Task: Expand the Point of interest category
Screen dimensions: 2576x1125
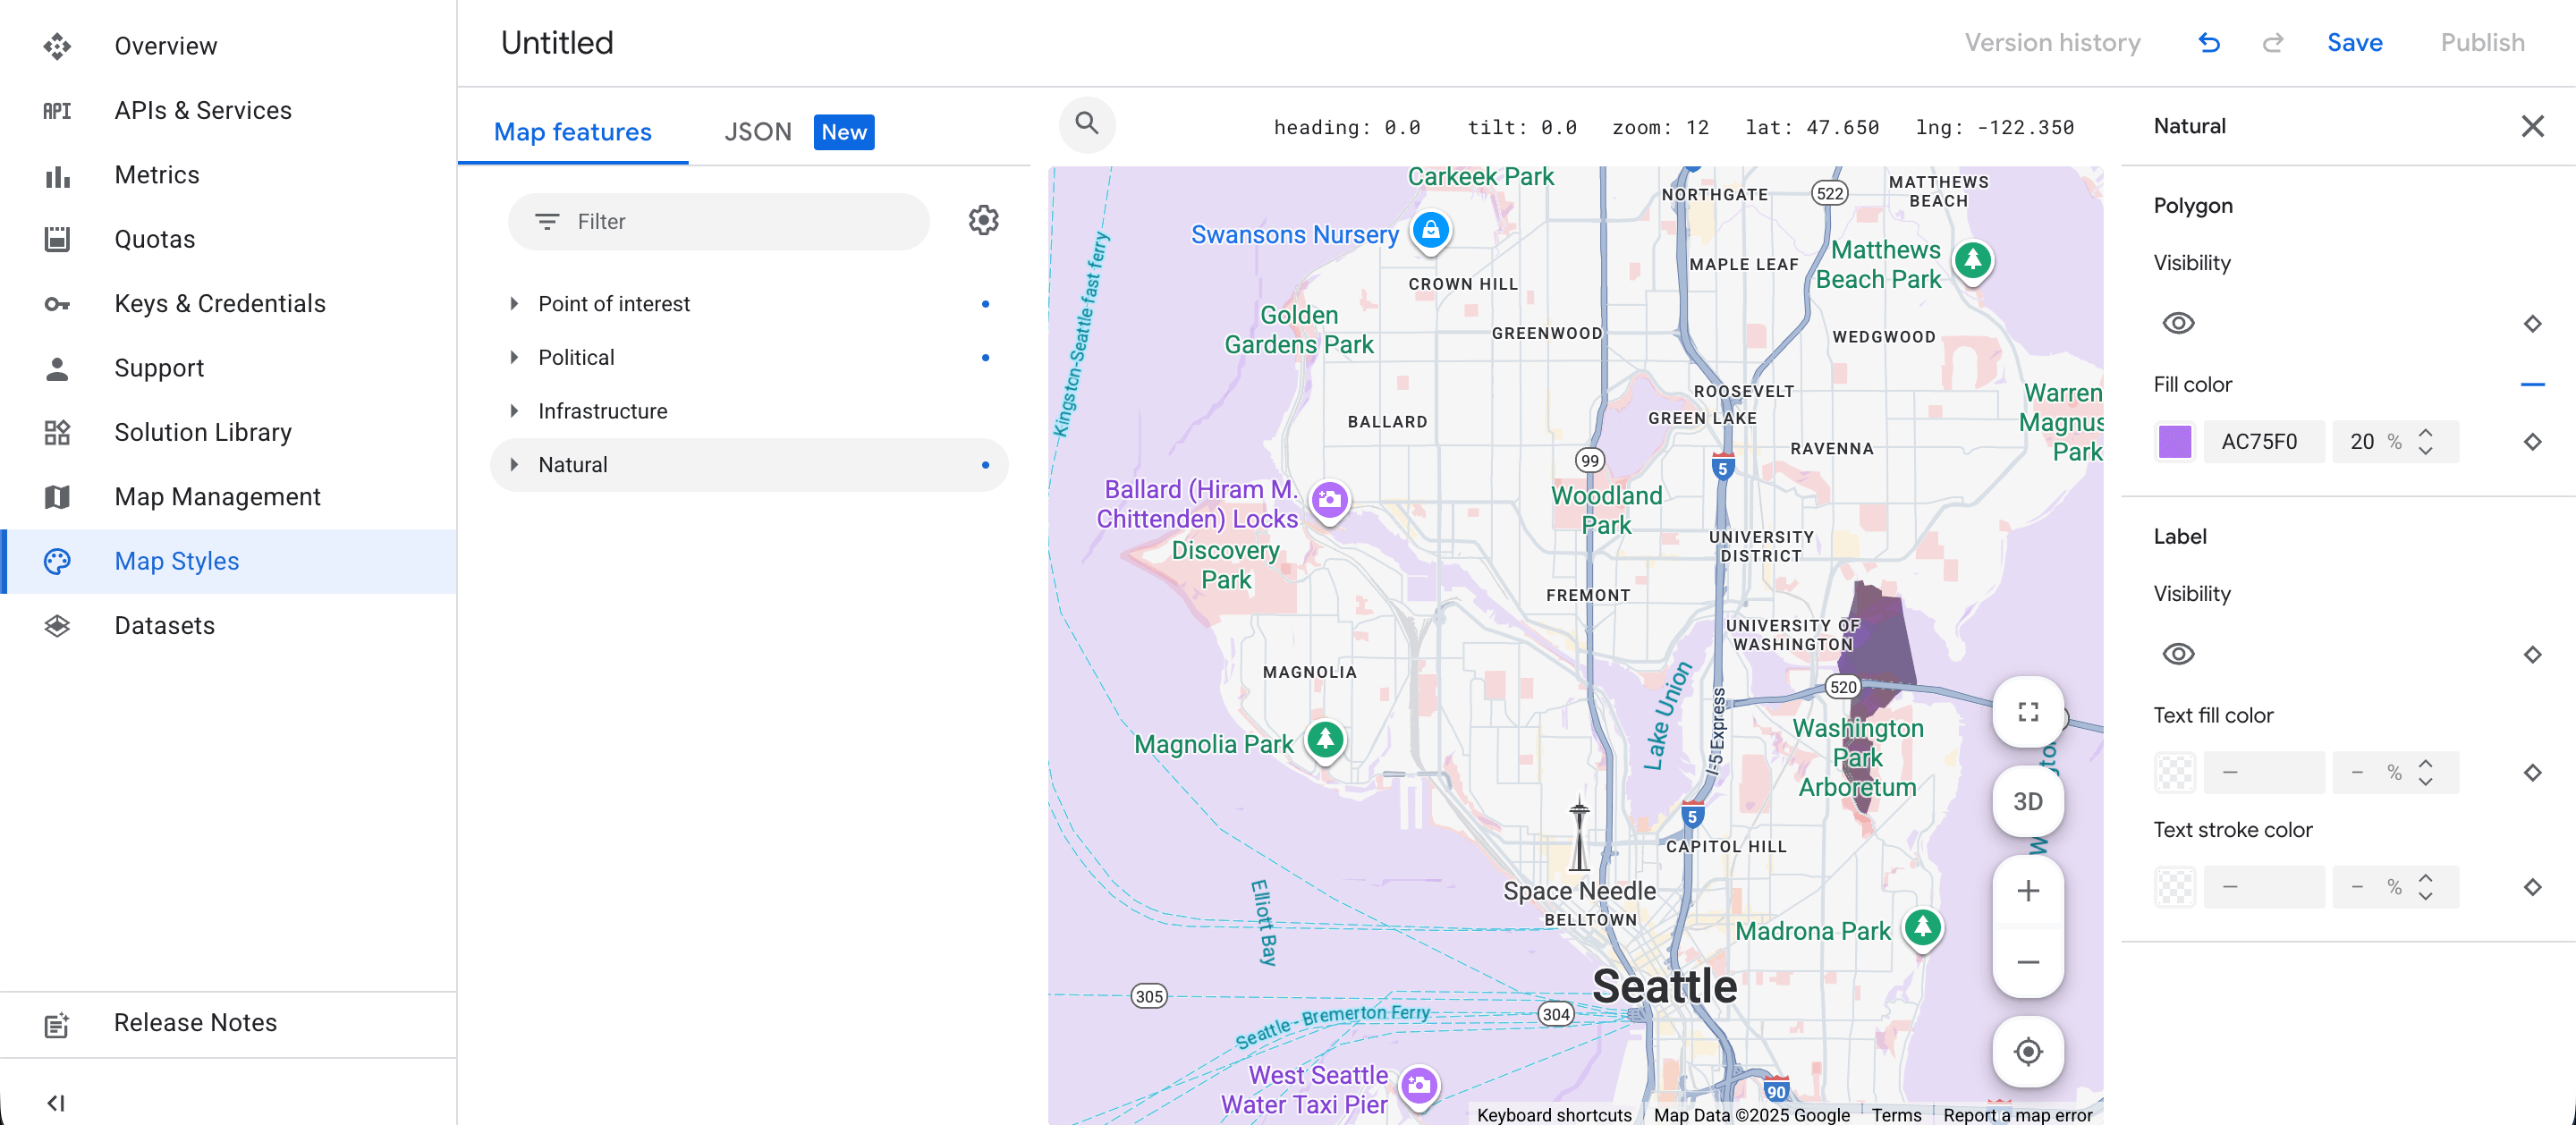Action: [x=515, y=304]
